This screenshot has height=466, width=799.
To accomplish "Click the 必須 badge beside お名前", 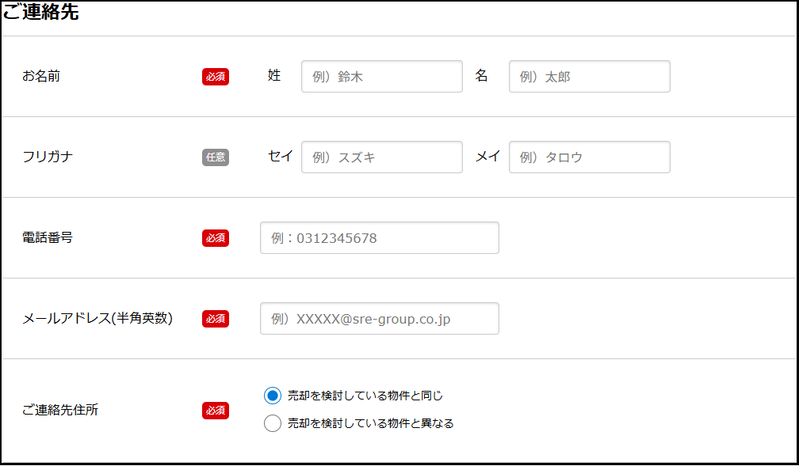I will coord(216,77).
